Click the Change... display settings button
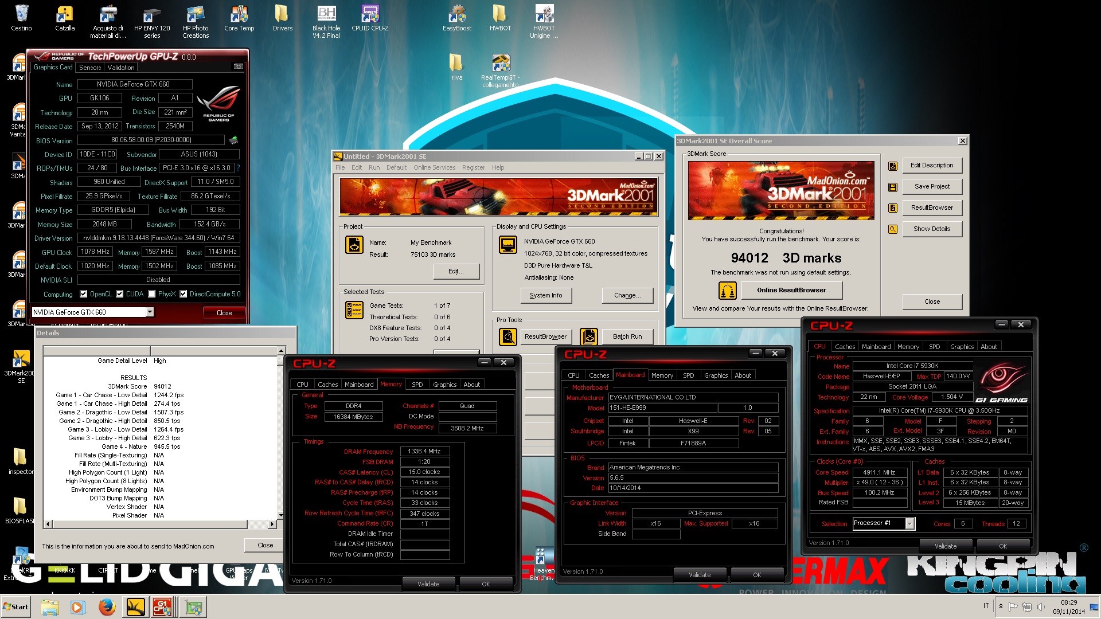1101x619 pixels. [627, 296]
